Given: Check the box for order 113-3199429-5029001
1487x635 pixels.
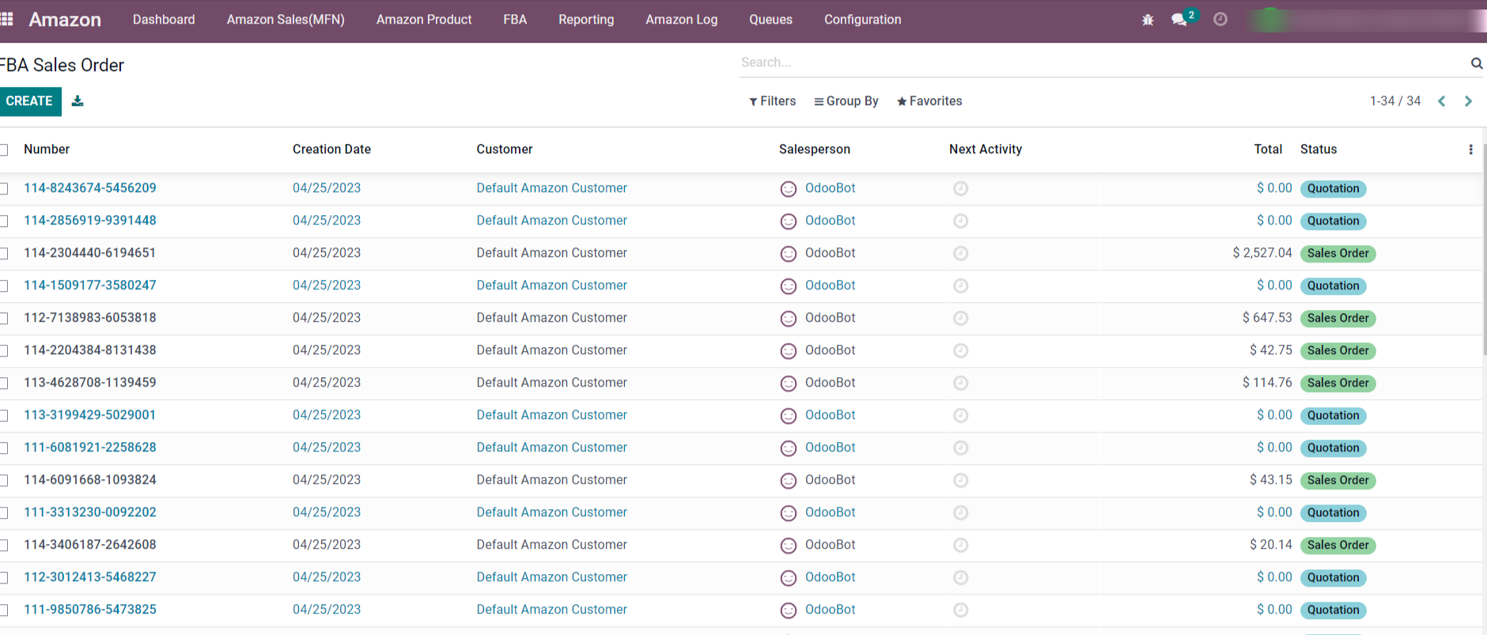Looking at the screenshot, I should [3, 415].
